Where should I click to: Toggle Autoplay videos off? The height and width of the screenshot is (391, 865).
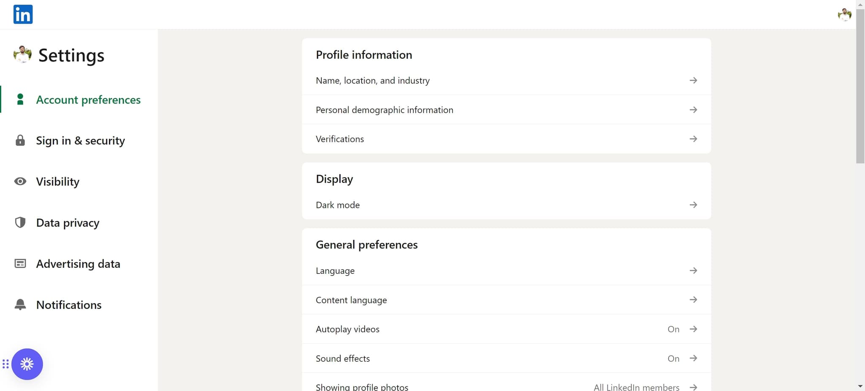693,329
